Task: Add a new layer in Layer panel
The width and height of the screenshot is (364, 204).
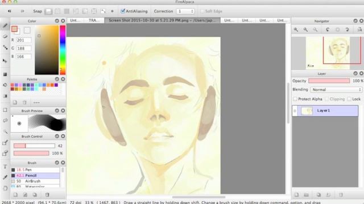Action: 297,195
